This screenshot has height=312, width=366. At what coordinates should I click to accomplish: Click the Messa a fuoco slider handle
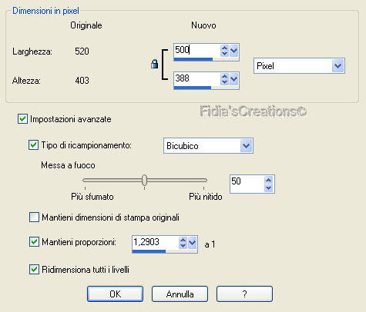coord(144,180)
